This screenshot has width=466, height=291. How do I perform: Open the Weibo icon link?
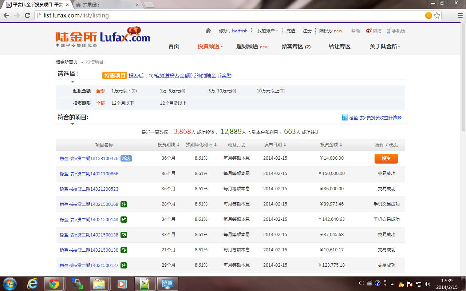click(369, 31)
